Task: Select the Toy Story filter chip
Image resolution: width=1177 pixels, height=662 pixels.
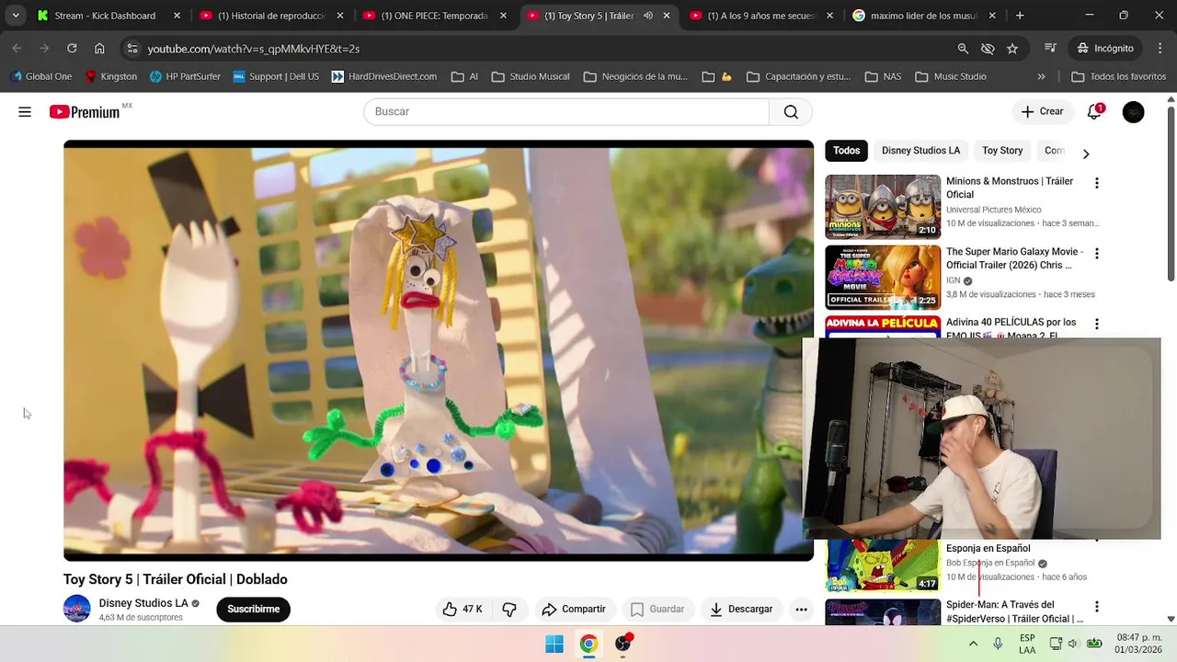Action: (x=1002, y=151)
